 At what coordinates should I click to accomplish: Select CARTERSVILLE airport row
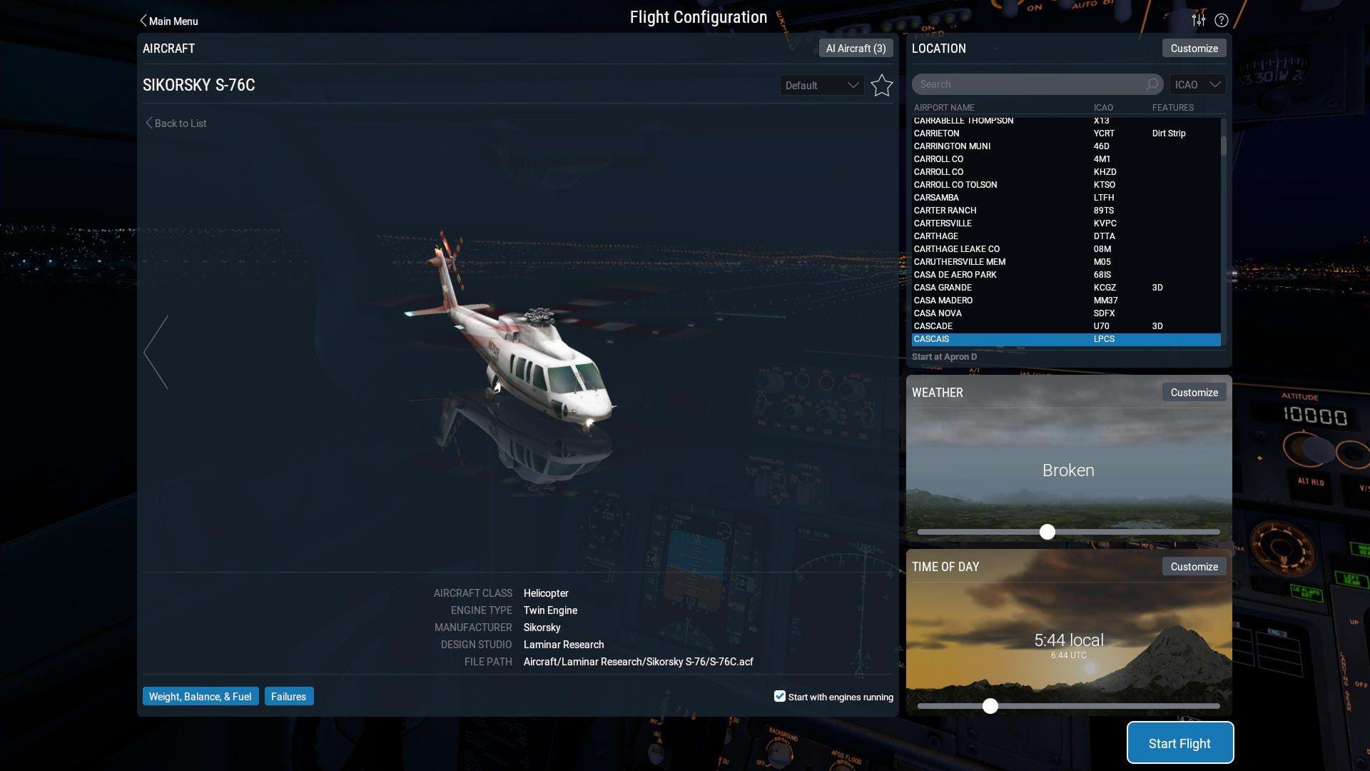(x=1066, y=223)
